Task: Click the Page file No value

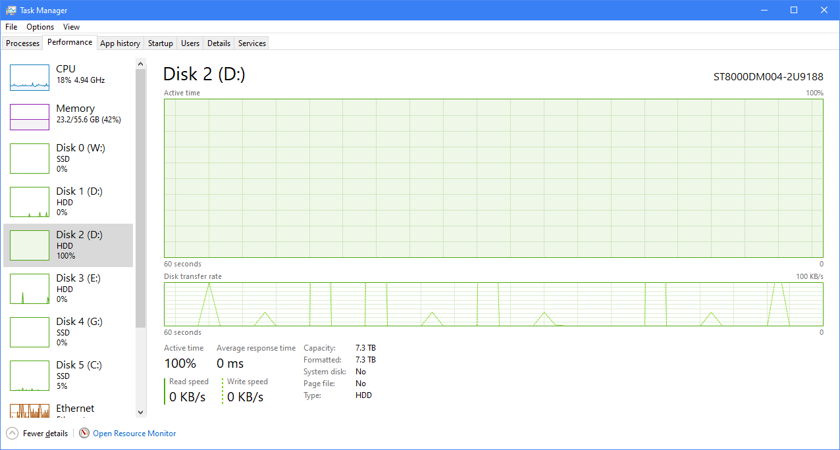Action: tap(361, 384)
